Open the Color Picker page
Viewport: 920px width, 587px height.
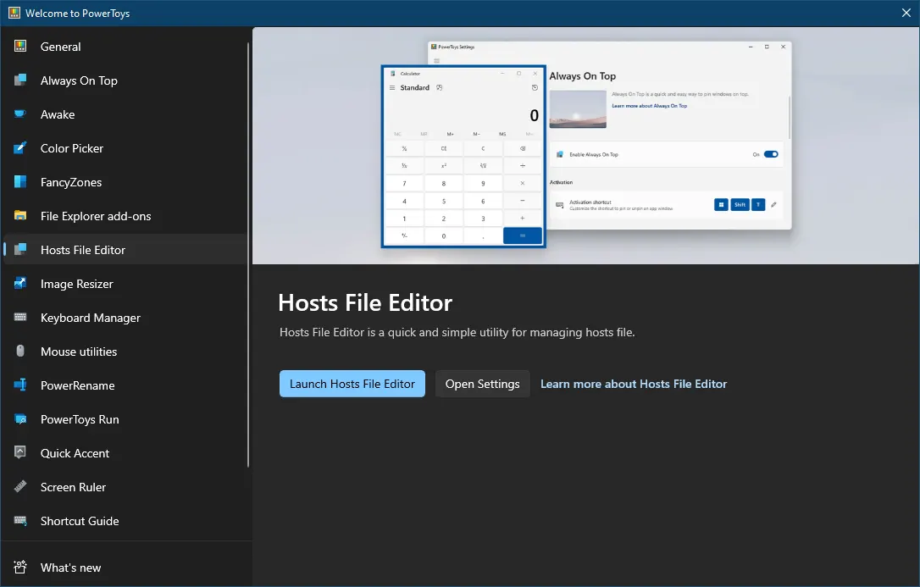point(125,148)
